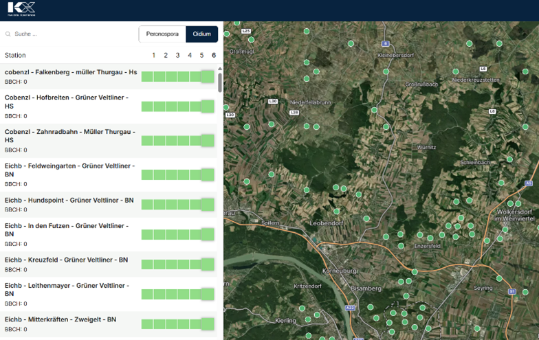Viewport: 539px width, 340px height.
Task: Click the magnifier search icon
Action: pos(8,34)
